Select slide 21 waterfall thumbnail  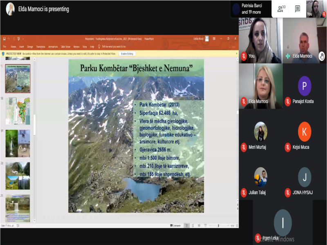click(18, 208)
